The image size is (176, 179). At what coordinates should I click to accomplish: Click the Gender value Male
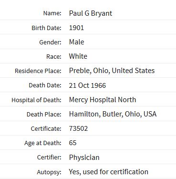pyautogui.click(x=76, y=42)
